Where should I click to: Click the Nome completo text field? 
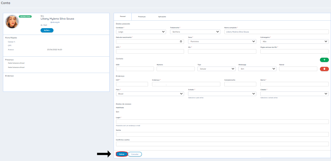(x=276, y=32)
